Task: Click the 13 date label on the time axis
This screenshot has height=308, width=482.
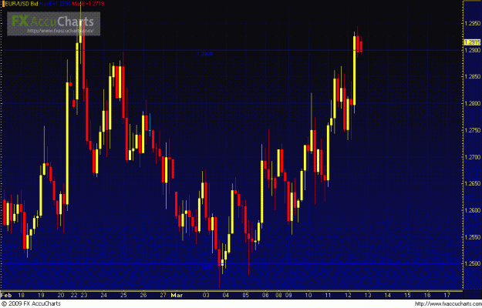Action: [x=368, y=296]
